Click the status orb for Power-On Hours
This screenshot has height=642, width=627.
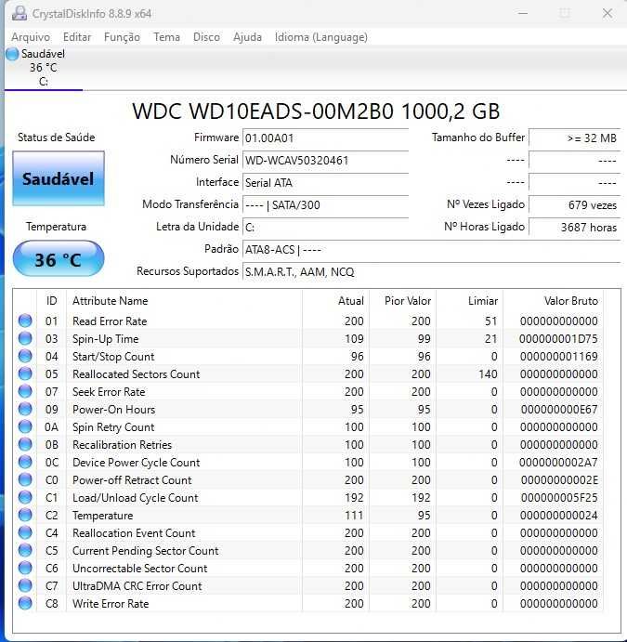25,409
